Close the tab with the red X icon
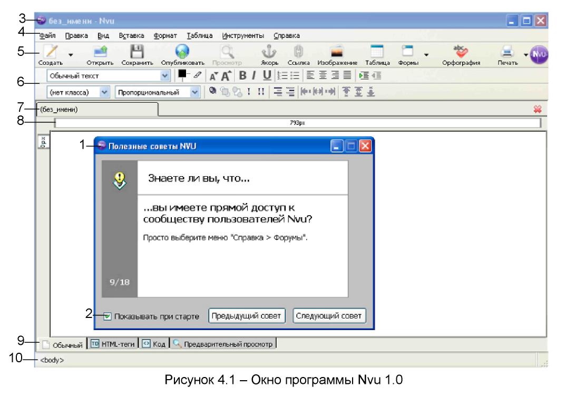Screen dimensions: 565x396 [537, 109]
